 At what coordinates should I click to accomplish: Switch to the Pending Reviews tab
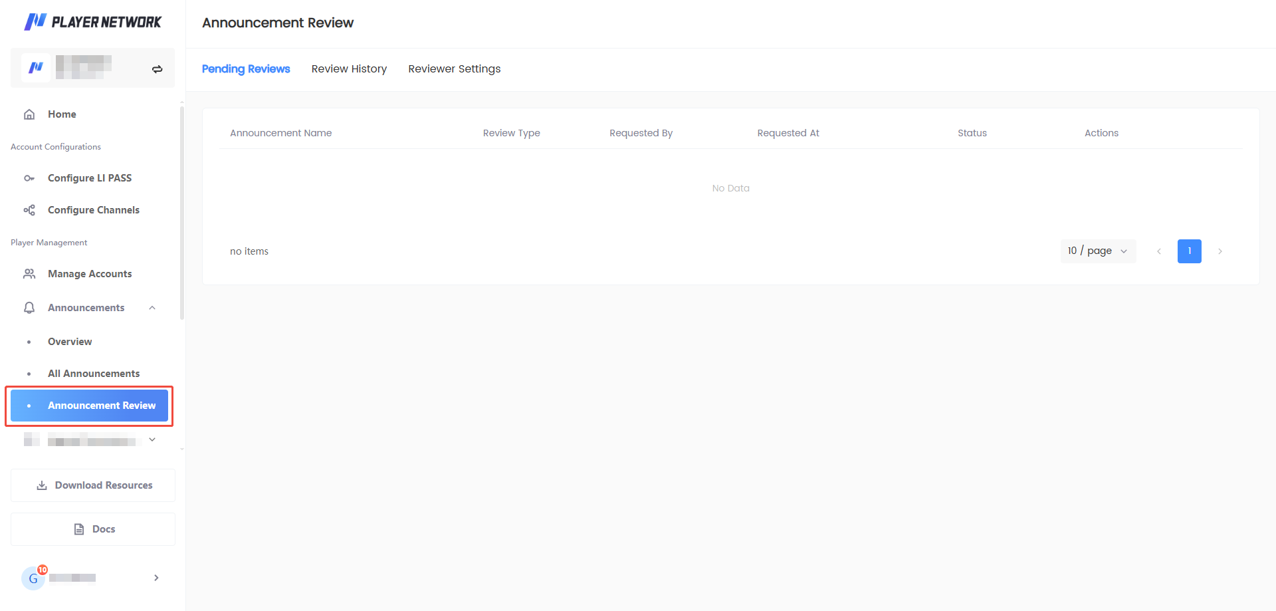[x=246, y=69]
